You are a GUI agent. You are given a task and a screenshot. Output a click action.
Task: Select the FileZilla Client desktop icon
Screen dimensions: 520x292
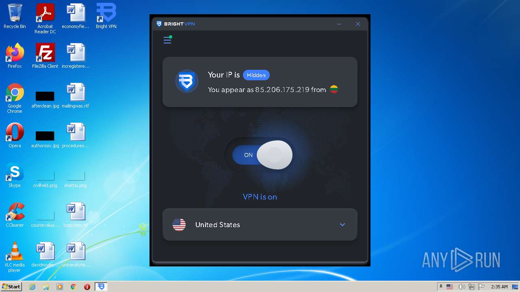tap(45, 56)
